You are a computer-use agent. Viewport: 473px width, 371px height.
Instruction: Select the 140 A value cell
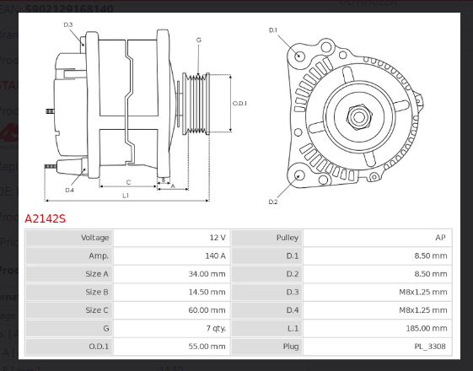tap(172, 255)
